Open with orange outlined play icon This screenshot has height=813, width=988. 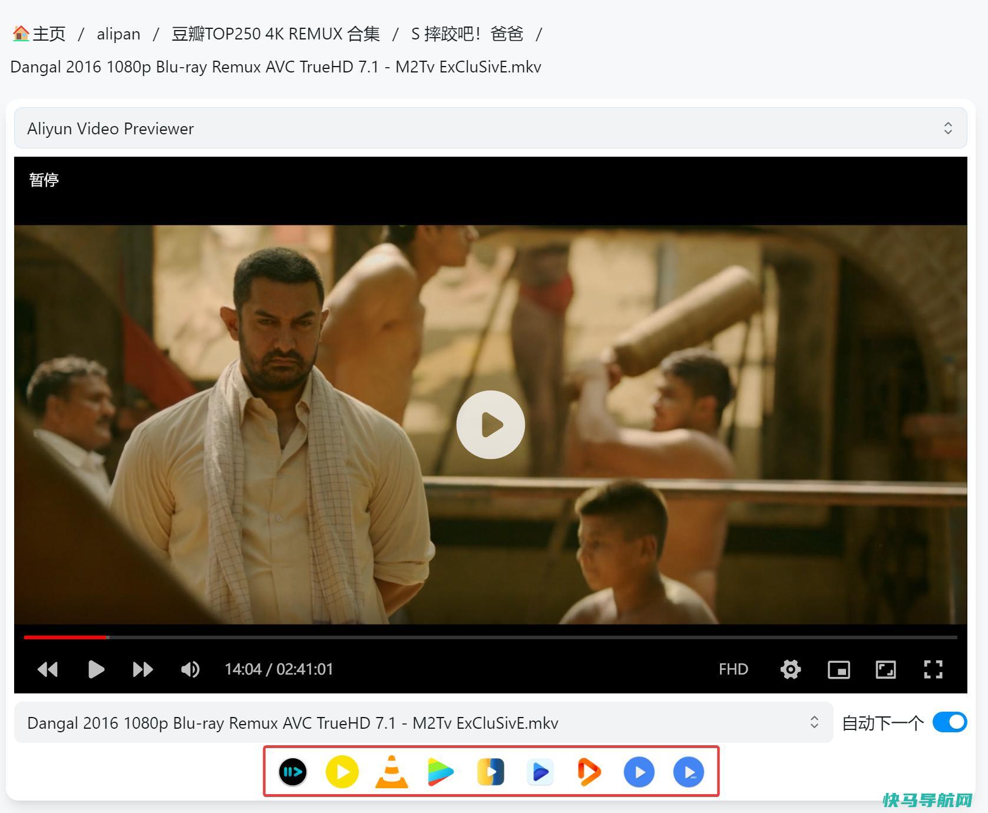pyautogui.click(x=589, y=772)
